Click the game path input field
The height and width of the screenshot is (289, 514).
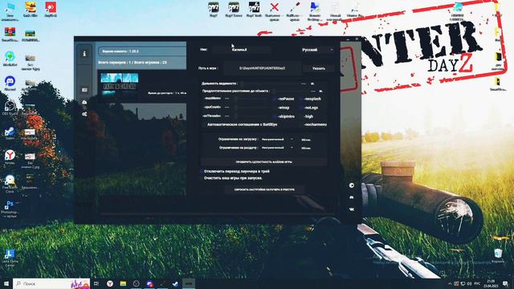263,68
